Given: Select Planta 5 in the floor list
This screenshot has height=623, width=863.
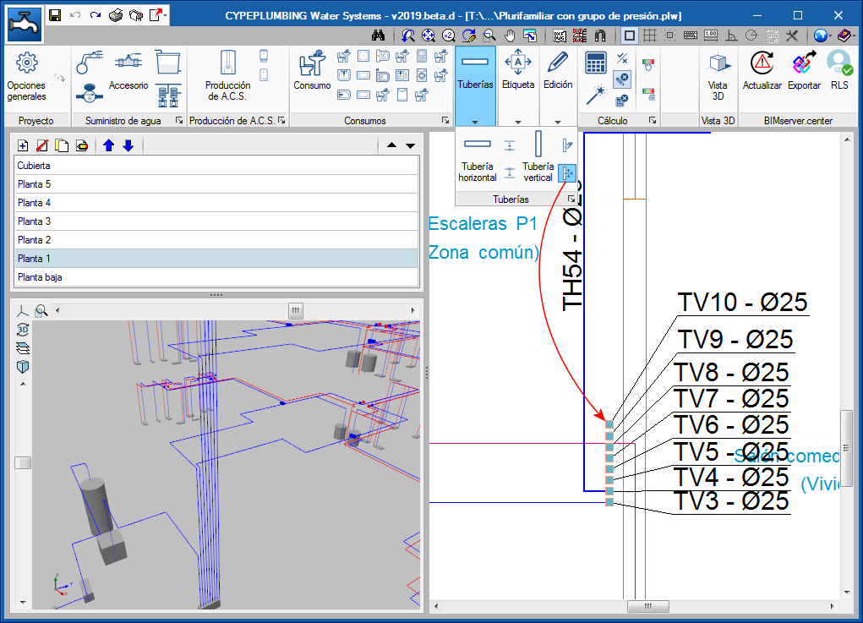Looking at the screenshot, I should pos(216,184).
